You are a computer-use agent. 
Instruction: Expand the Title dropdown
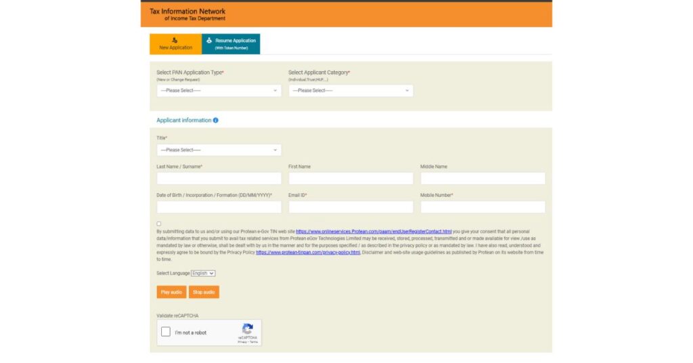(219, 150)
